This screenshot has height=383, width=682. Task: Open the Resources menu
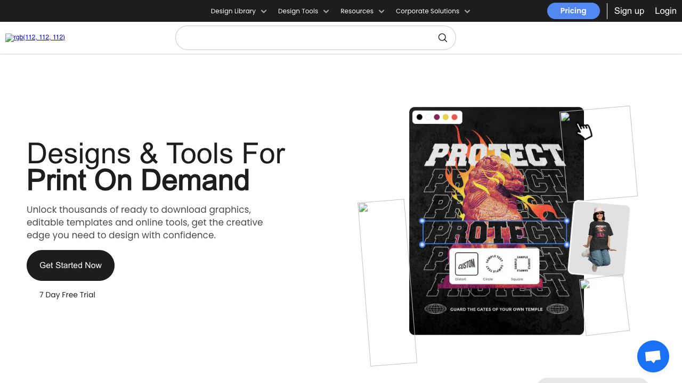[x=357, y=11]
